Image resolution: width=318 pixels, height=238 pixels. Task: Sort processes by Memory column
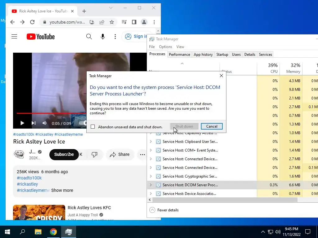click(291, 68)
